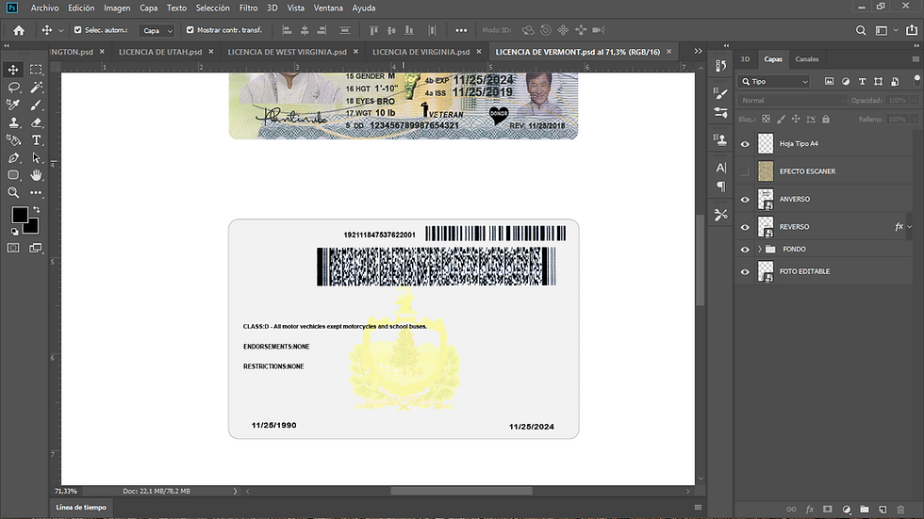Select the Hand tool

[36, 175]
